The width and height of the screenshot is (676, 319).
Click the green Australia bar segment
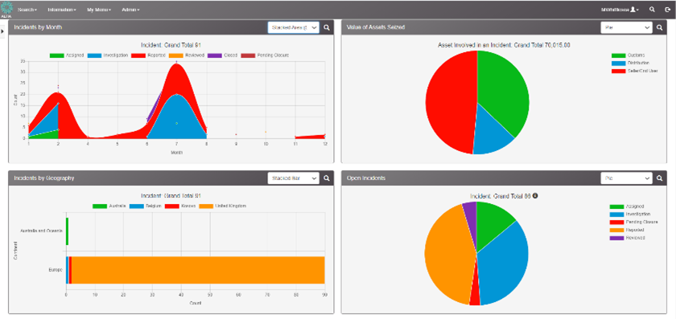(68, 231)
